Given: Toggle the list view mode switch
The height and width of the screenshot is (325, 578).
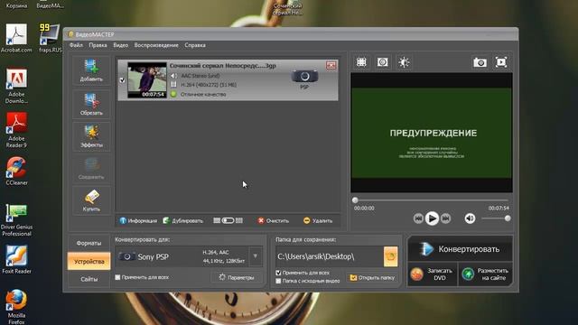Looking at the screenshot, I should 228,220.
